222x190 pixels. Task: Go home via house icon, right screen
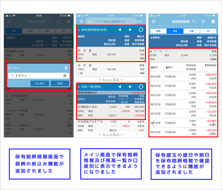[x=213, y=22]
